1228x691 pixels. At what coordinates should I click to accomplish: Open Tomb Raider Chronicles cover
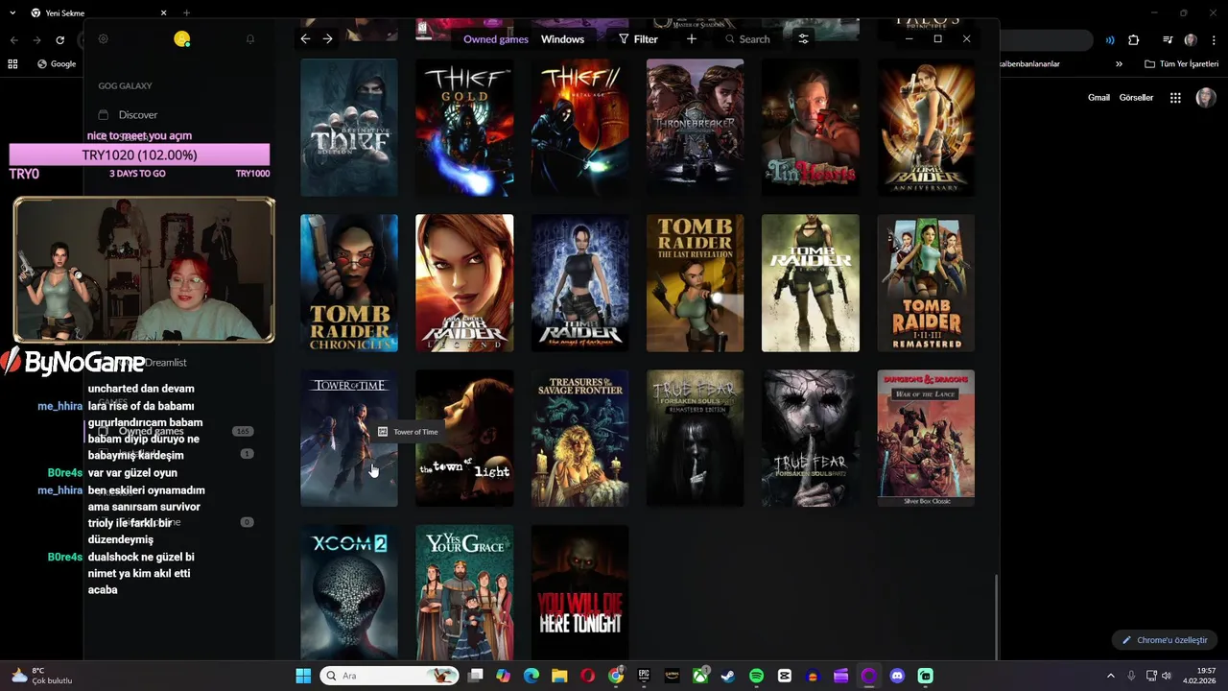pyautogui.click(x=349, y=283)
